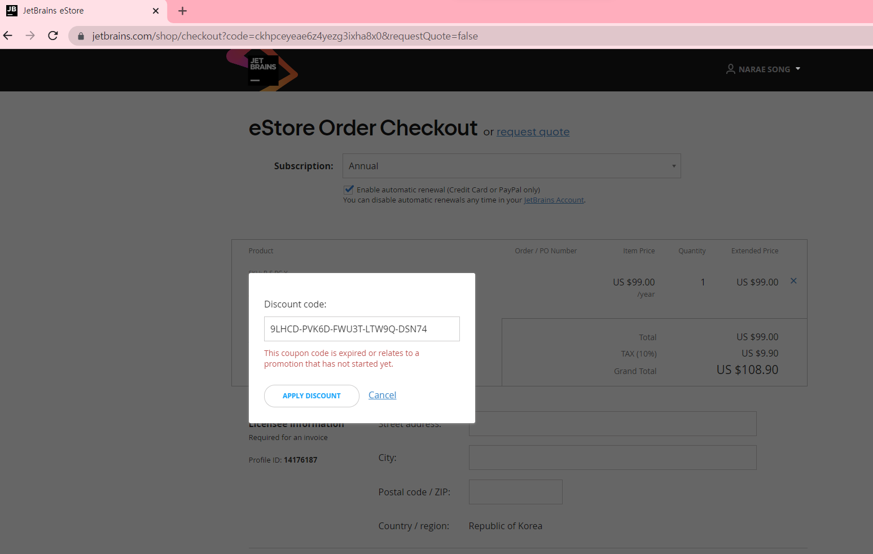The height and width of the screenshot is (554, 873).
Task: Click the Quantity column header
Action: pyautogui.click(x=692, y=251)
